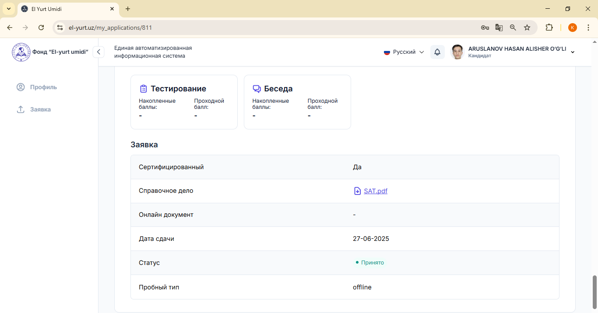
Task: Open the SAT.pdf file link
Action: coord(376,191)
